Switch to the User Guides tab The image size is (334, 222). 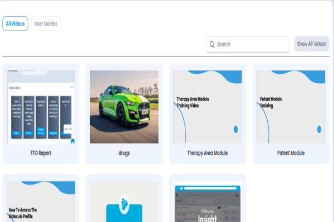[46, 23]
